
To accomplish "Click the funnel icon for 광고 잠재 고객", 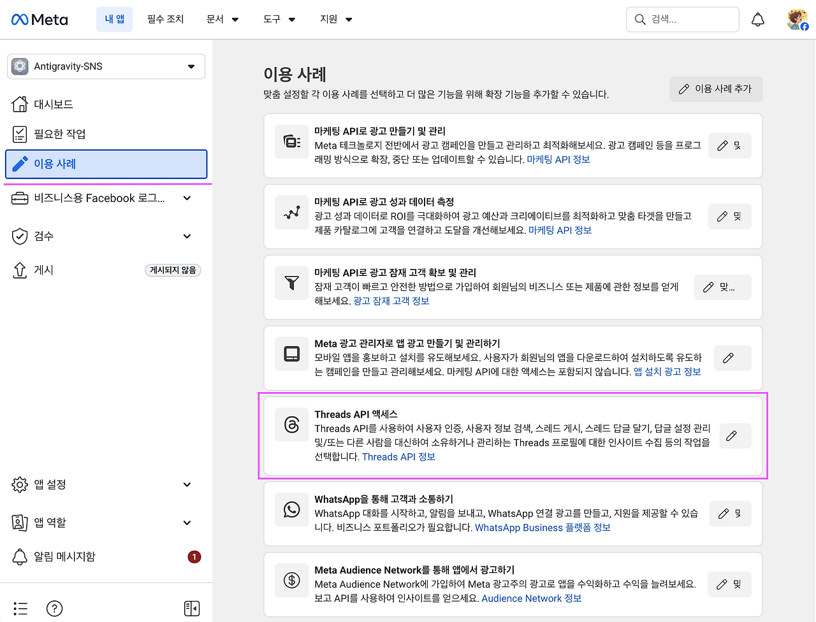I will (x=292, y=283).
